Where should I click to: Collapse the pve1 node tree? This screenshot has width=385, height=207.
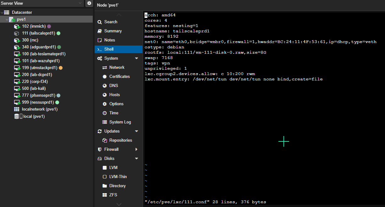(x=7, y=19)
